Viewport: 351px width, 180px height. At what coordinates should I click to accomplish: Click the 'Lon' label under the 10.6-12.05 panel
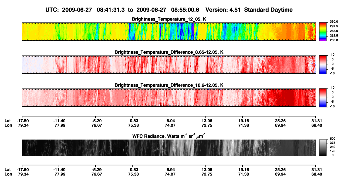pos(8,125)
